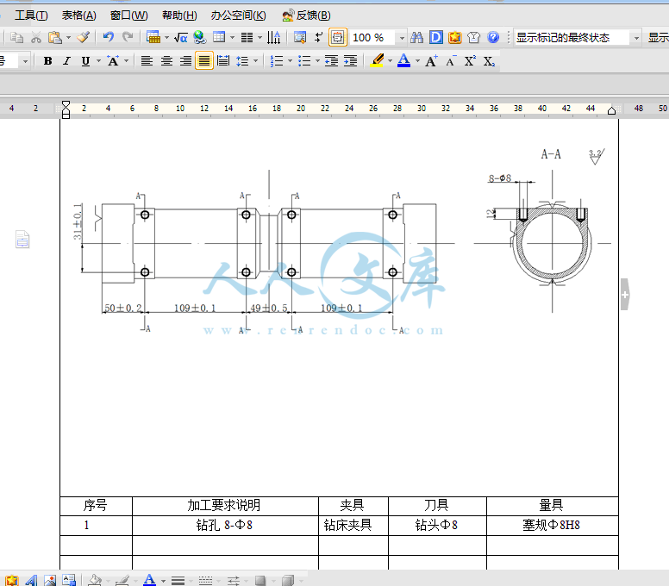Screen dimensions: 669x586
Task: Open the 窗口(W) menu
Action: click(x=128, y=16)
